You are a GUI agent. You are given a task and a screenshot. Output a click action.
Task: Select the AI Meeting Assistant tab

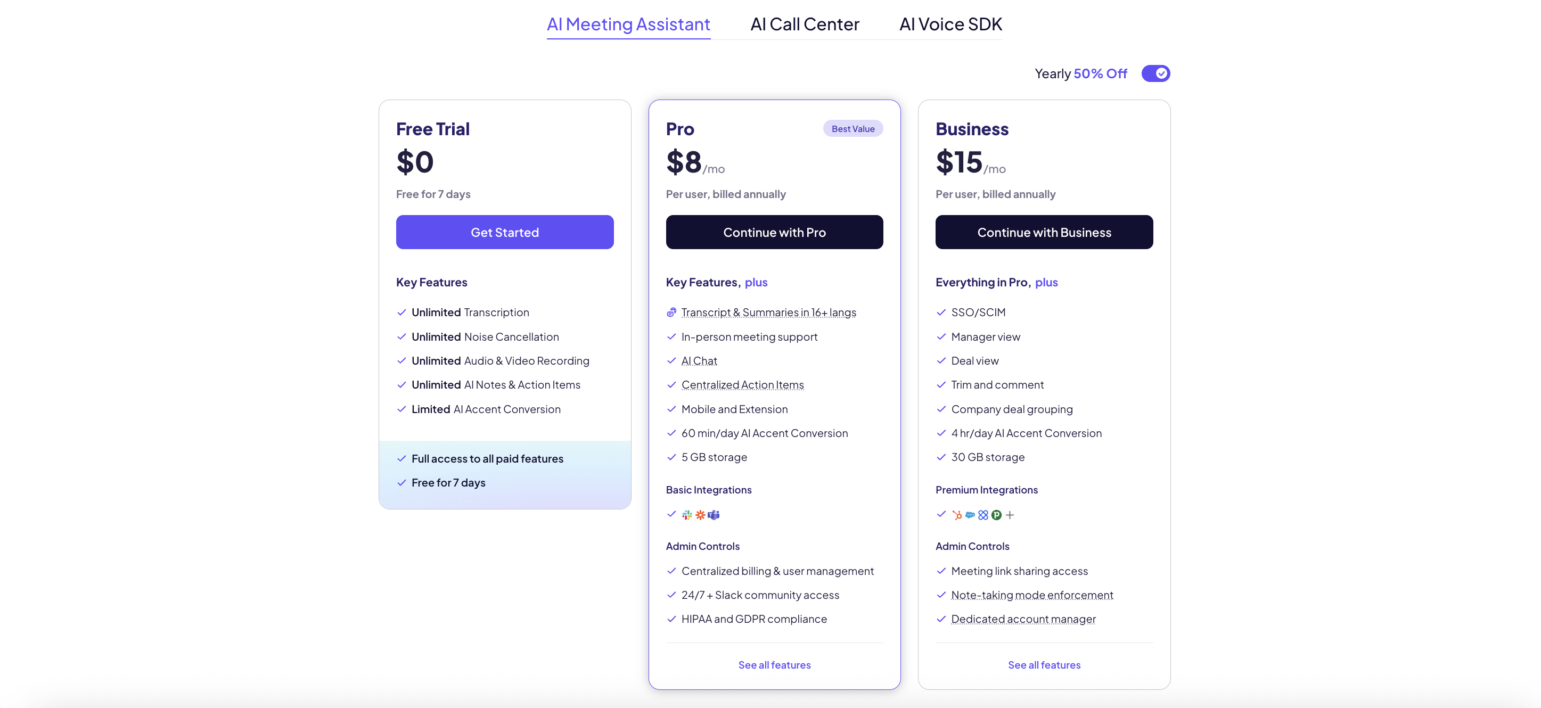(628, 24)
